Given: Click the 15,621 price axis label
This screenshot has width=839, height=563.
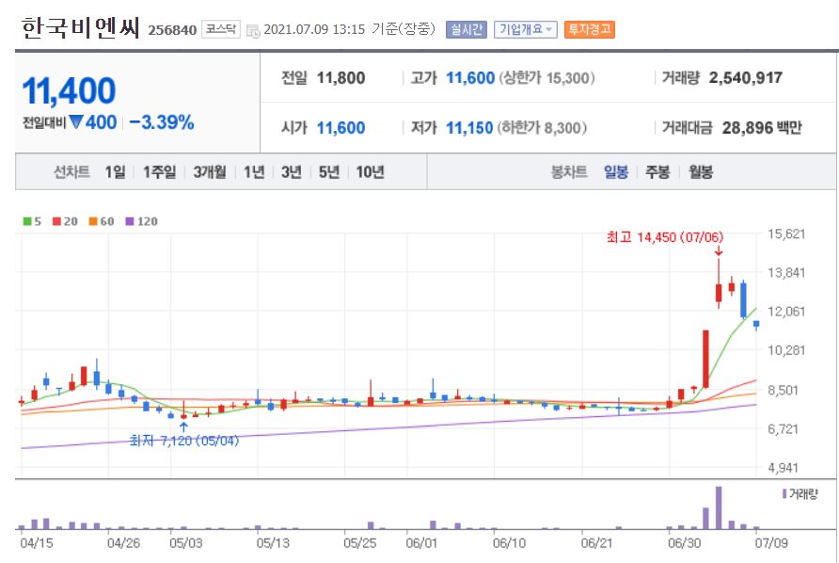Looking at the screenshot, I should (786, 233).
